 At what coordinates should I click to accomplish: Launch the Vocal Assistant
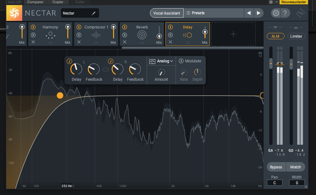[x=166, y=13]
